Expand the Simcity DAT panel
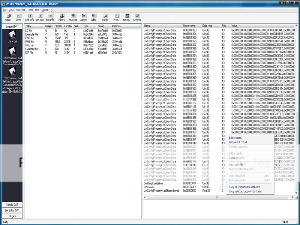Viewport: 300px width, 225px height. (x=12, y=205)
